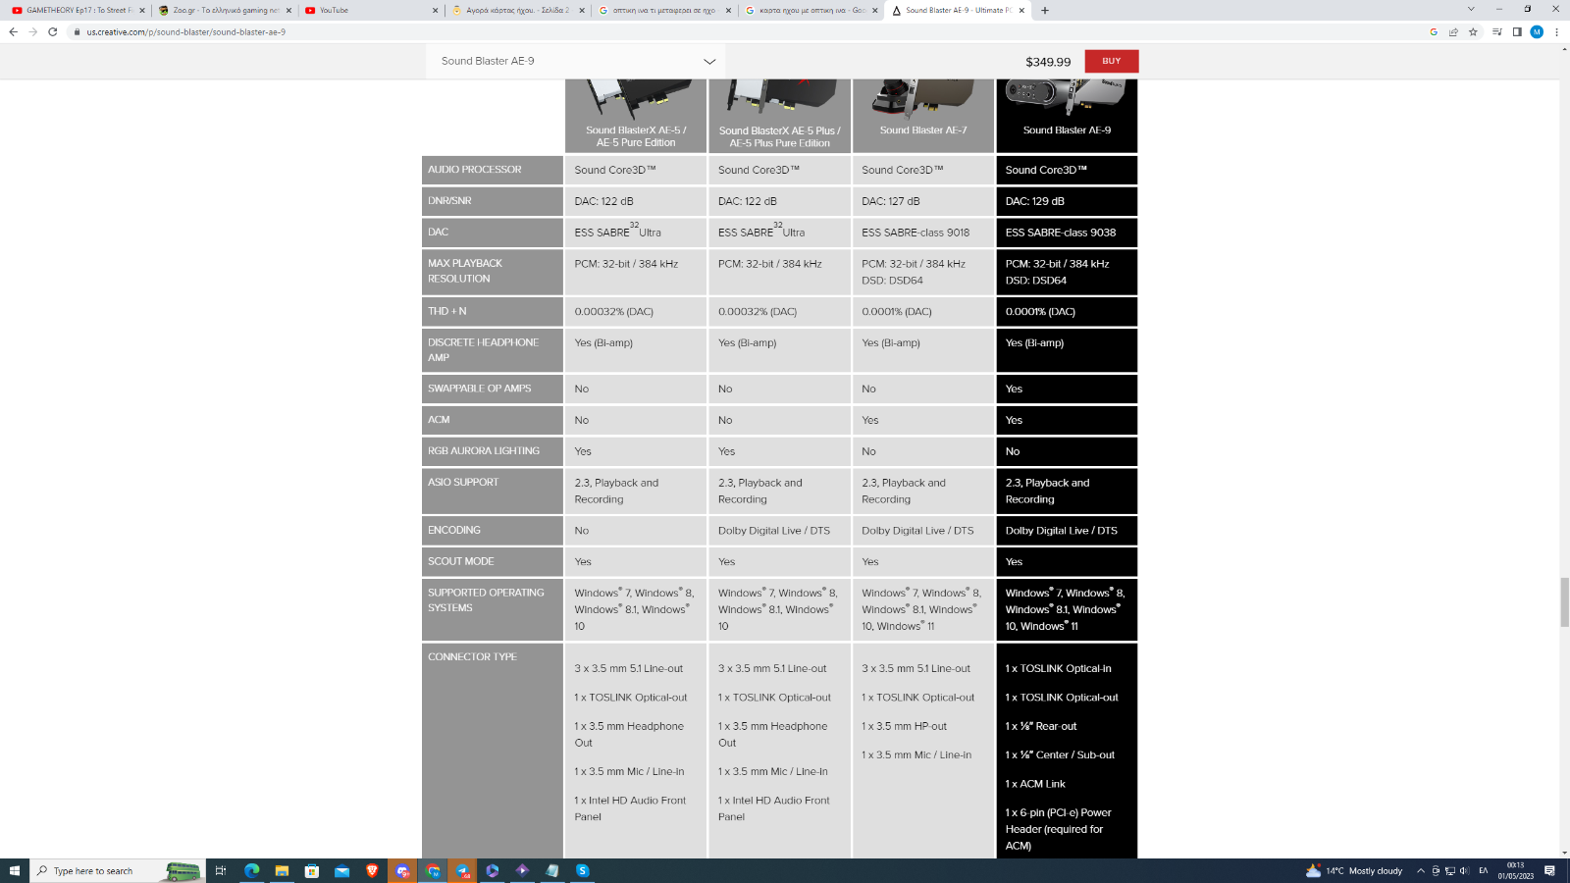Screen dimensions: 1570x883
Task: Share this page via the share icon
Action: coord(1453,31)
